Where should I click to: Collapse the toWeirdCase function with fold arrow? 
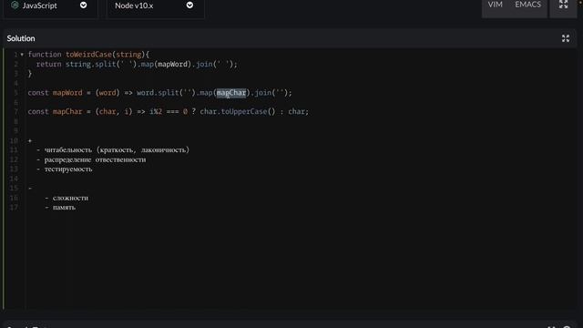coord(22,55)
